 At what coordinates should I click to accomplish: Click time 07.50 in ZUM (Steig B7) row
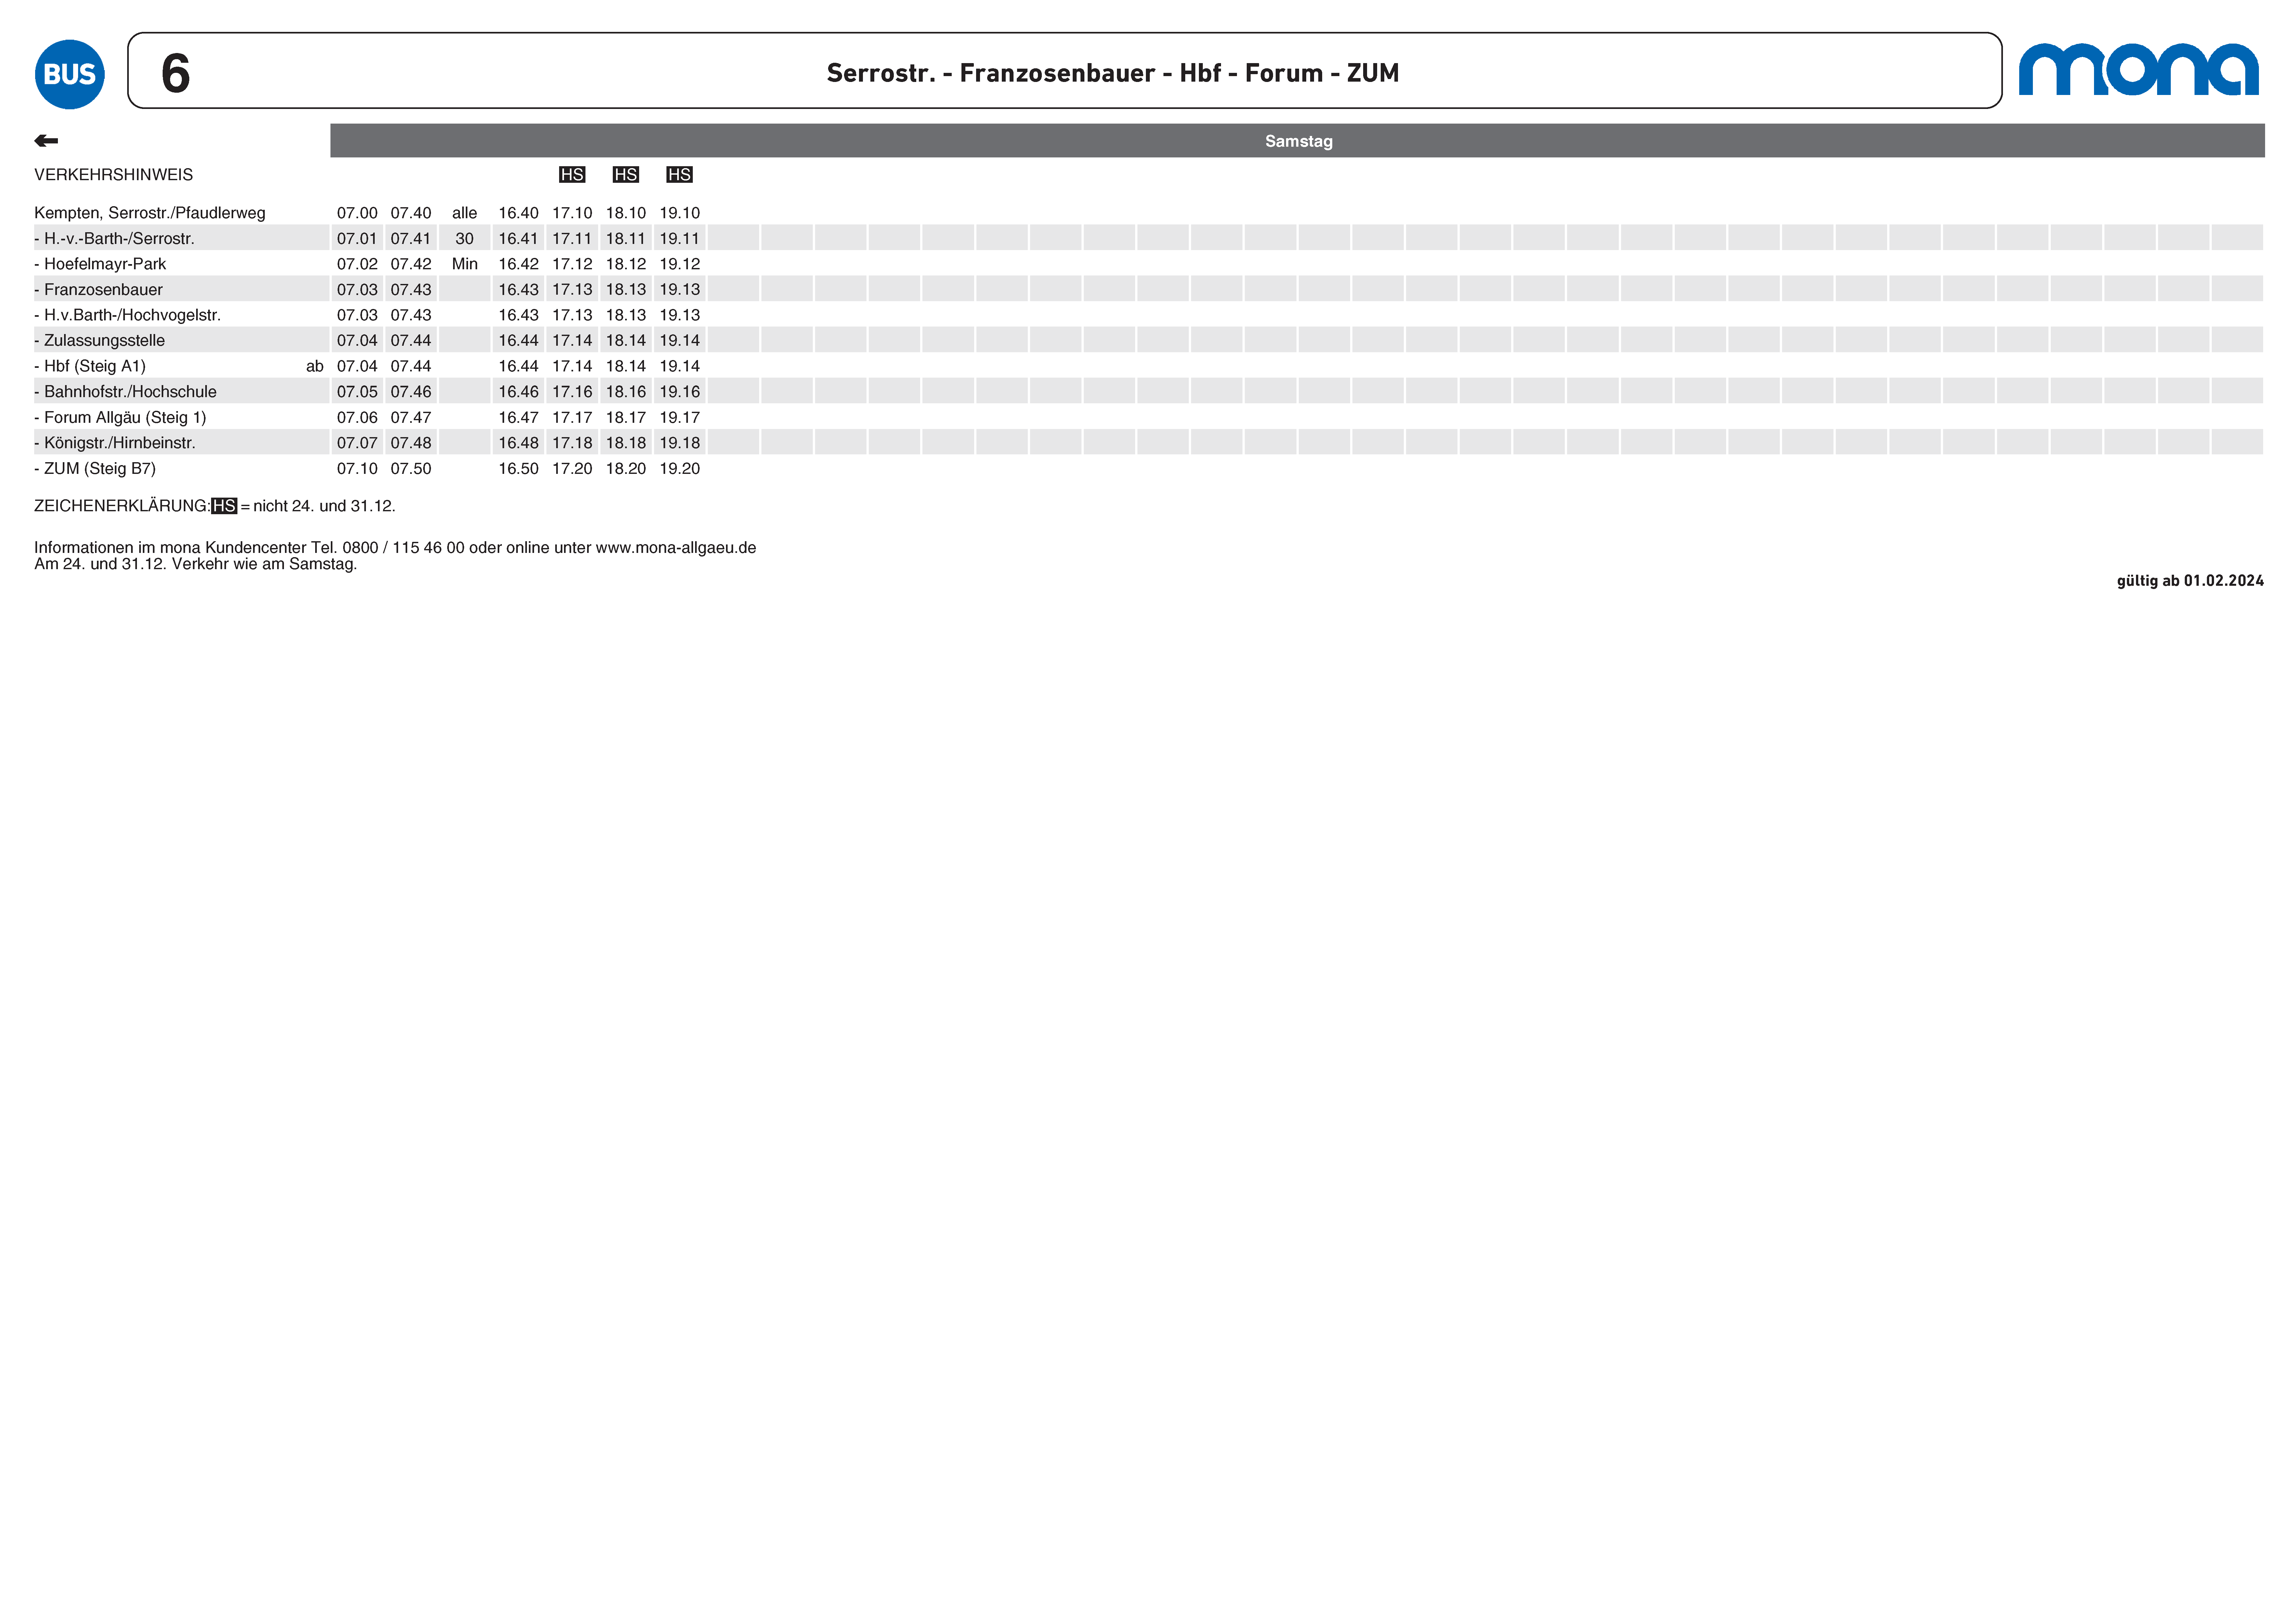click(411, 469)
